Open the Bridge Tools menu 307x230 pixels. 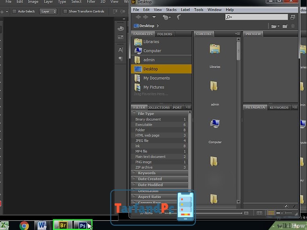(x=198, y=10)
